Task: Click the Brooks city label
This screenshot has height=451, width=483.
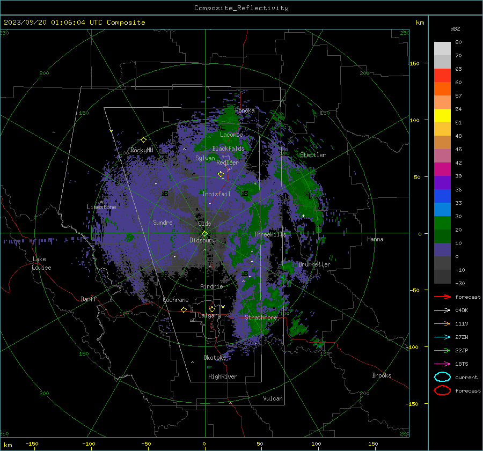Action: click(382, 375)
